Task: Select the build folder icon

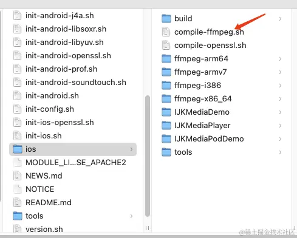Action: (166, 18)
